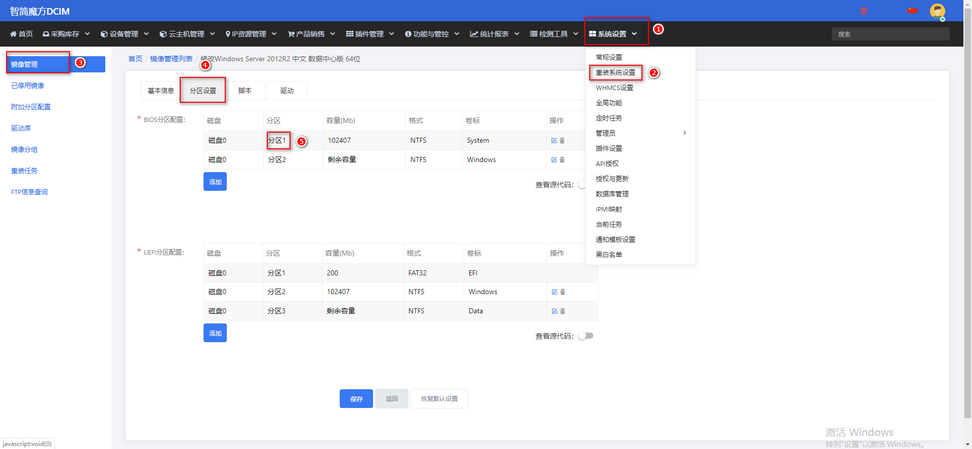The width and height of the screenshot is (972, 449).
Task: Toggle BIOS 查看源代码 switch
Action: 582,184
